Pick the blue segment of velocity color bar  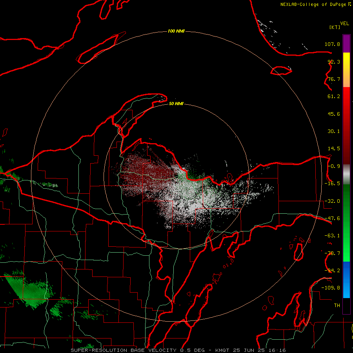click(346, 280)
